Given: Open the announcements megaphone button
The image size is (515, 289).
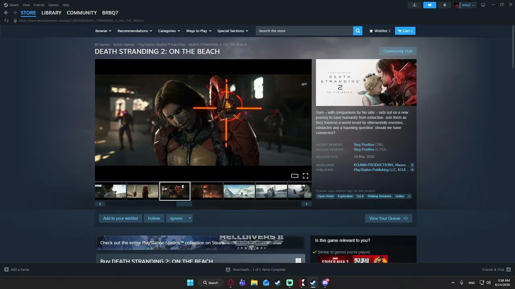Looking at the screenshot, I should pos(430,5).
